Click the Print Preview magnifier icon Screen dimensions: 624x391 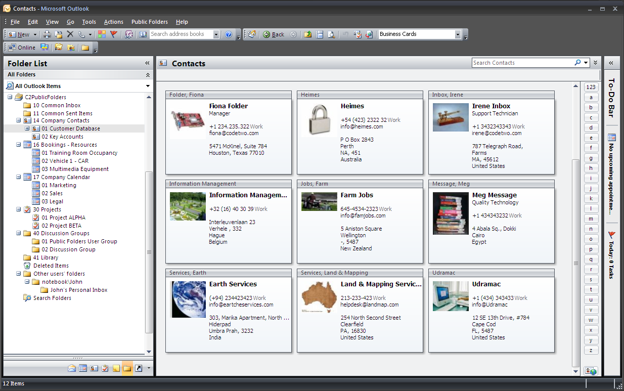tap(331, 34)
